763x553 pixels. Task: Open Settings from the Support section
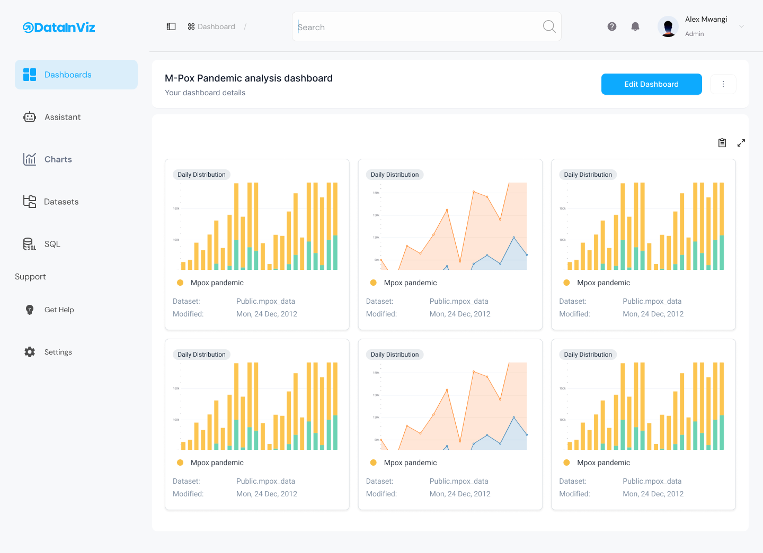tap(58, 351)
